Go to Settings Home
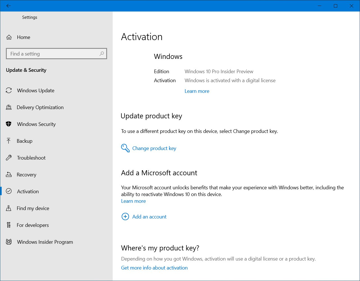This screenshot has width=360, height=281. 56,37
